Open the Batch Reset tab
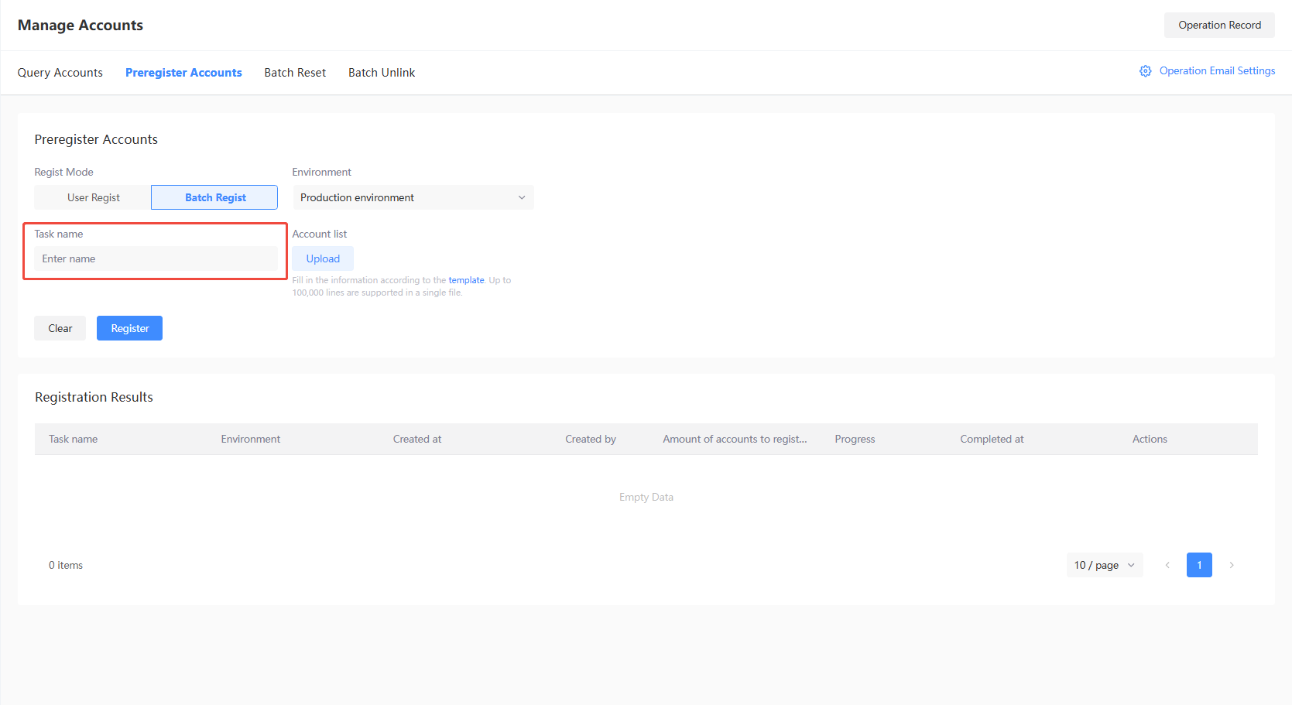1292x705 pixels. (x=295, y=73)
